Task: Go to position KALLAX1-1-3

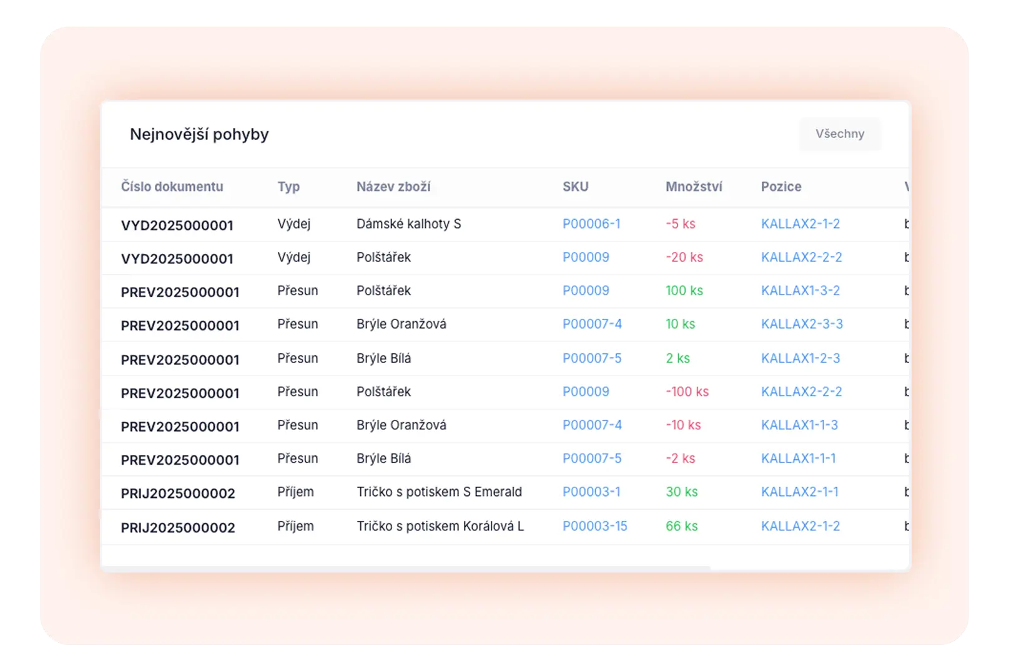Action: [799, 426]
